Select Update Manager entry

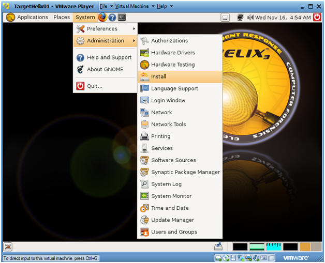tap(180, 220)
